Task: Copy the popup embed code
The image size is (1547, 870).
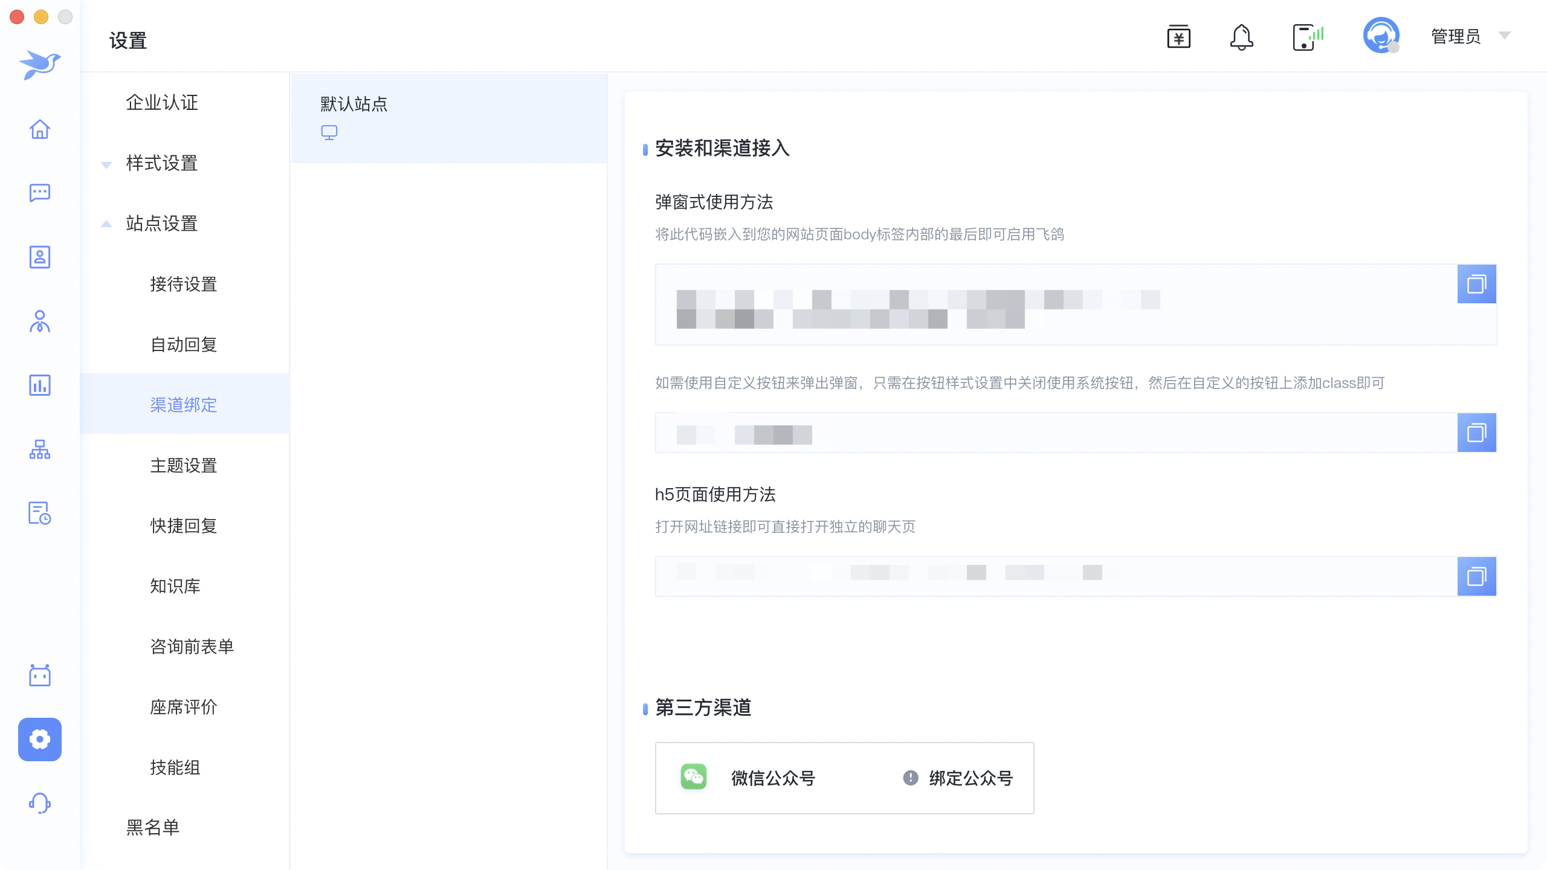Action: coord(1476,284)
